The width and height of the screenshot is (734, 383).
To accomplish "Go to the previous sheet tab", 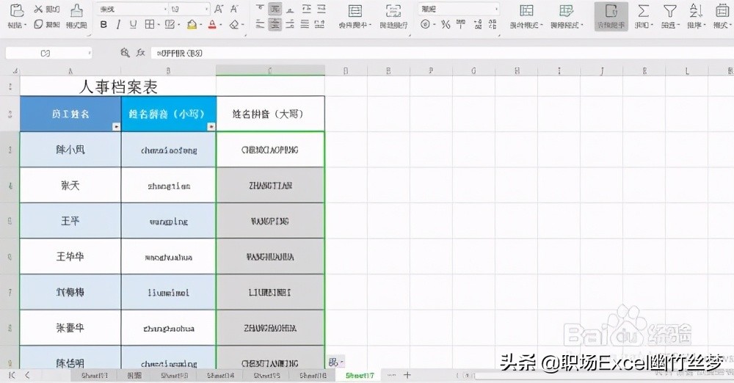I will [x=27, y=375].
